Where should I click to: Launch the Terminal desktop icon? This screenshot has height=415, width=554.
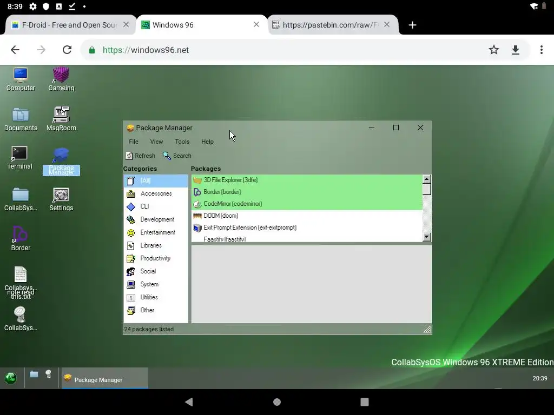click(19, 158)
